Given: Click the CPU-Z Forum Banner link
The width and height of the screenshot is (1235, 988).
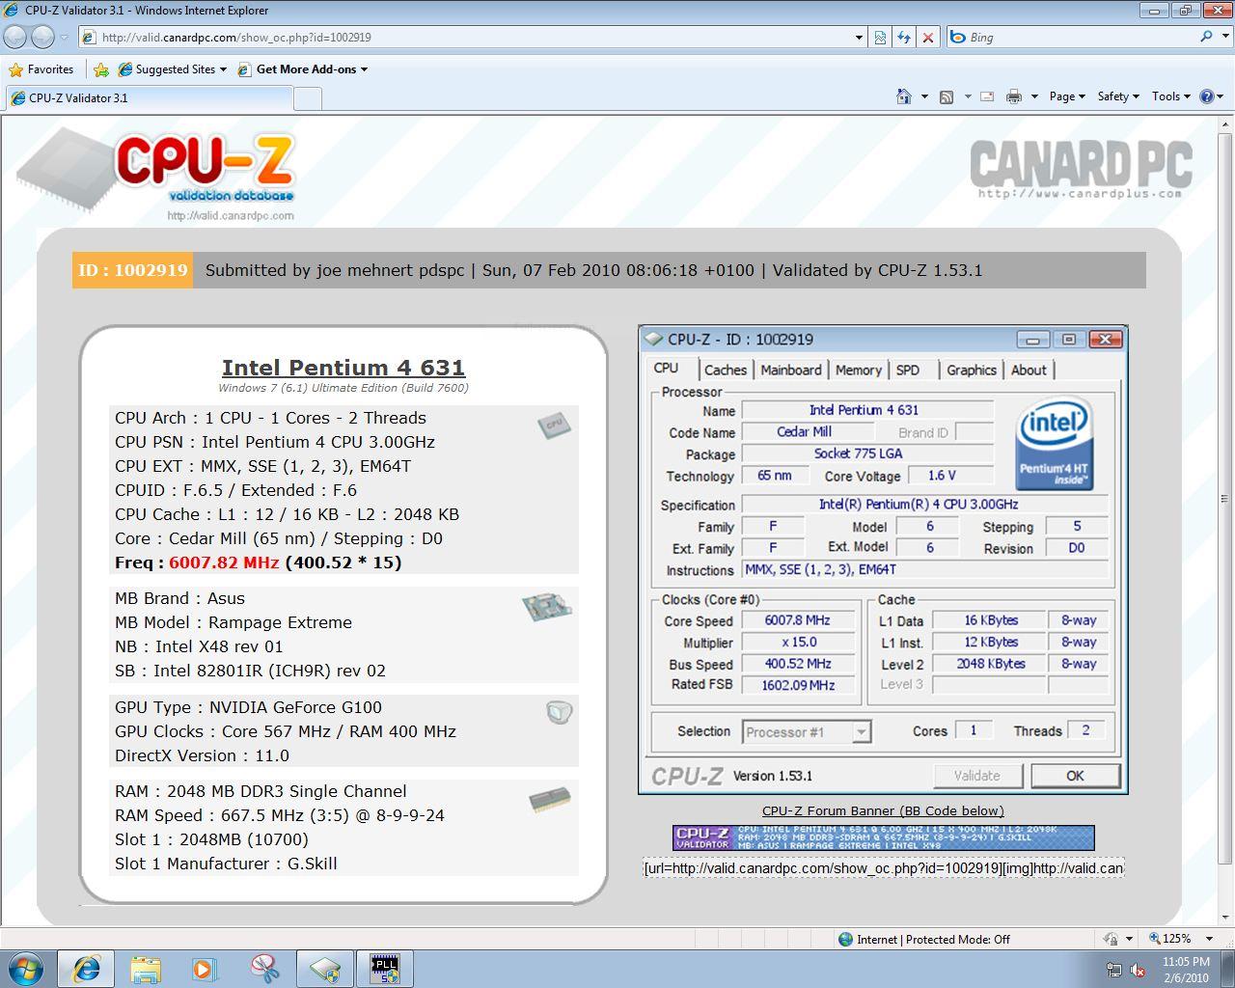Looking at the screenshot, I should [883, 810].
